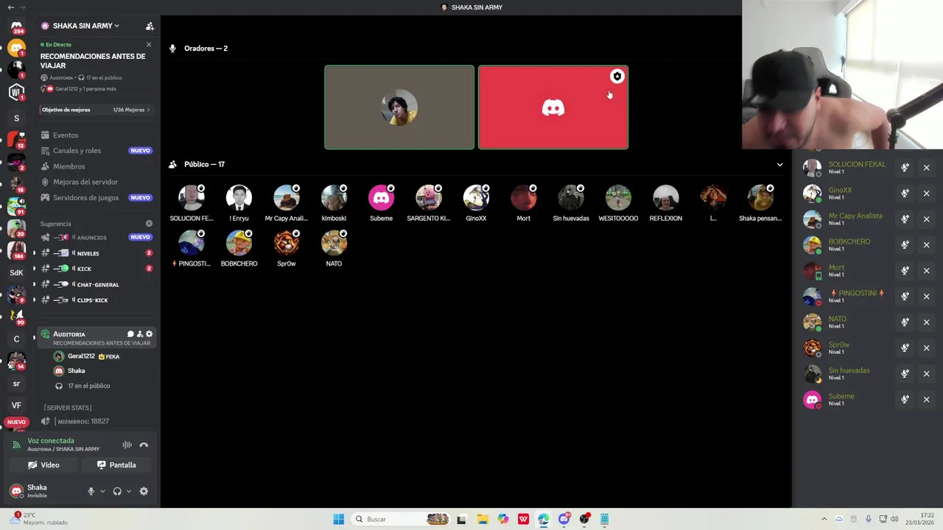Screen dimensions: 943x530
Task: Dismiss GinoXX's request with the X
Action: (x=927, y=194)
